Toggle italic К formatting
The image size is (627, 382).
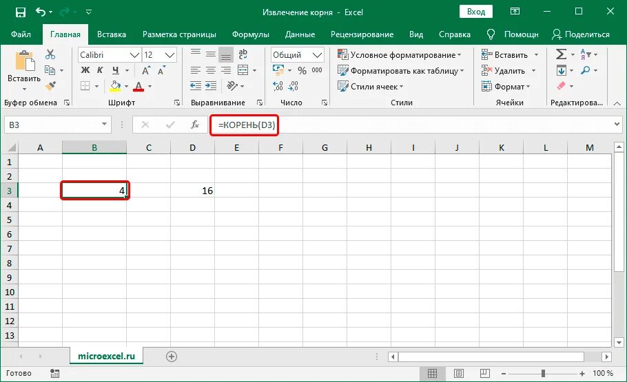coord(100,70)
